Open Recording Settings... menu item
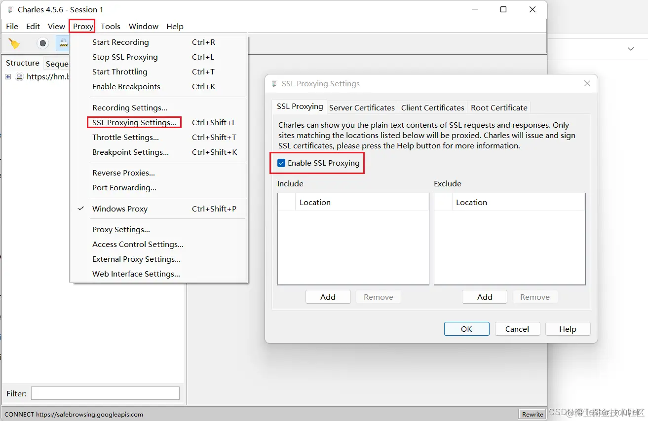Screen dimensions: 648x421 pos(158,107)
